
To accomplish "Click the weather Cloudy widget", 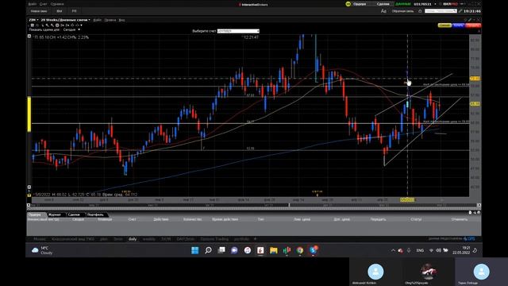I will [42, 250].
